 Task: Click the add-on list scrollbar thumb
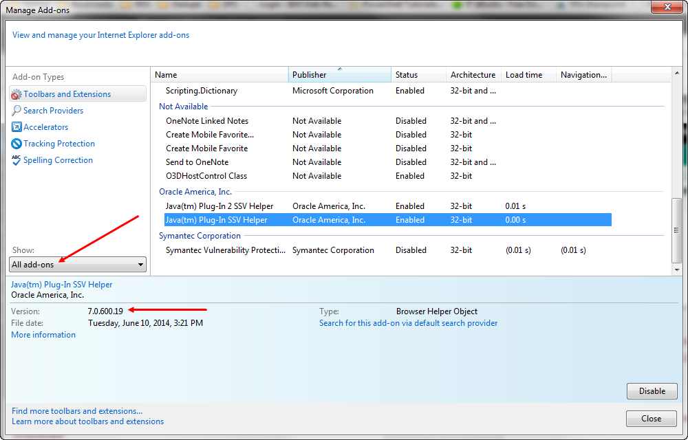click(676, 230)
